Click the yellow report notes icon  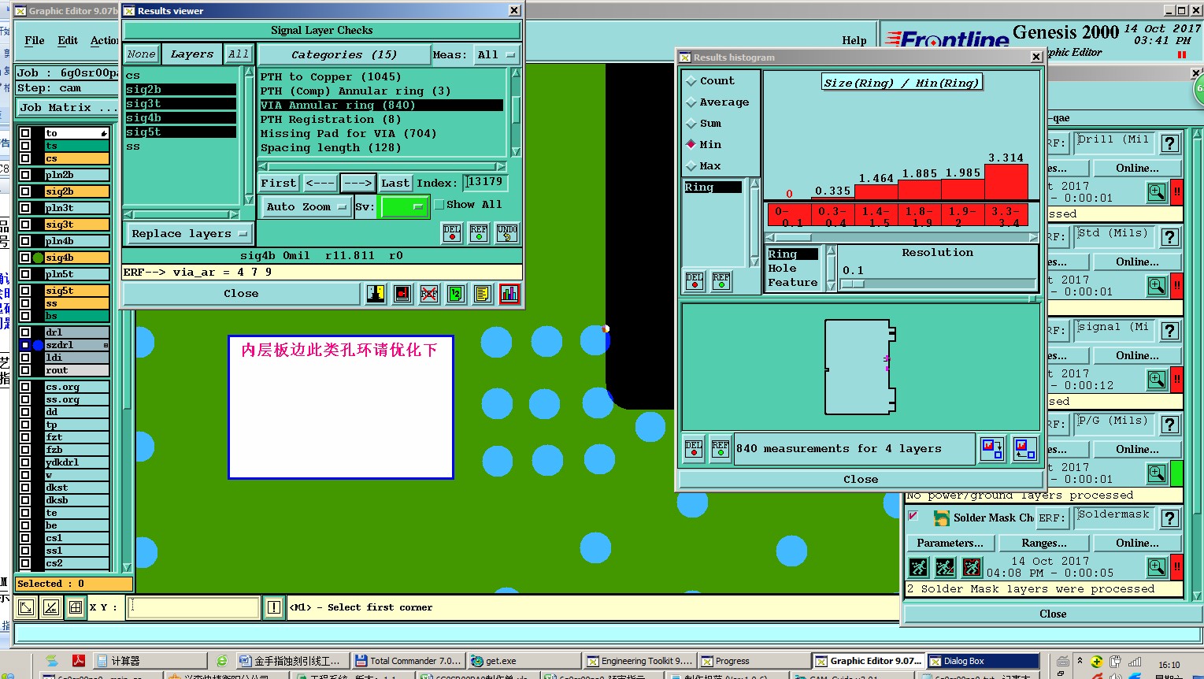[x=483, y=294]
